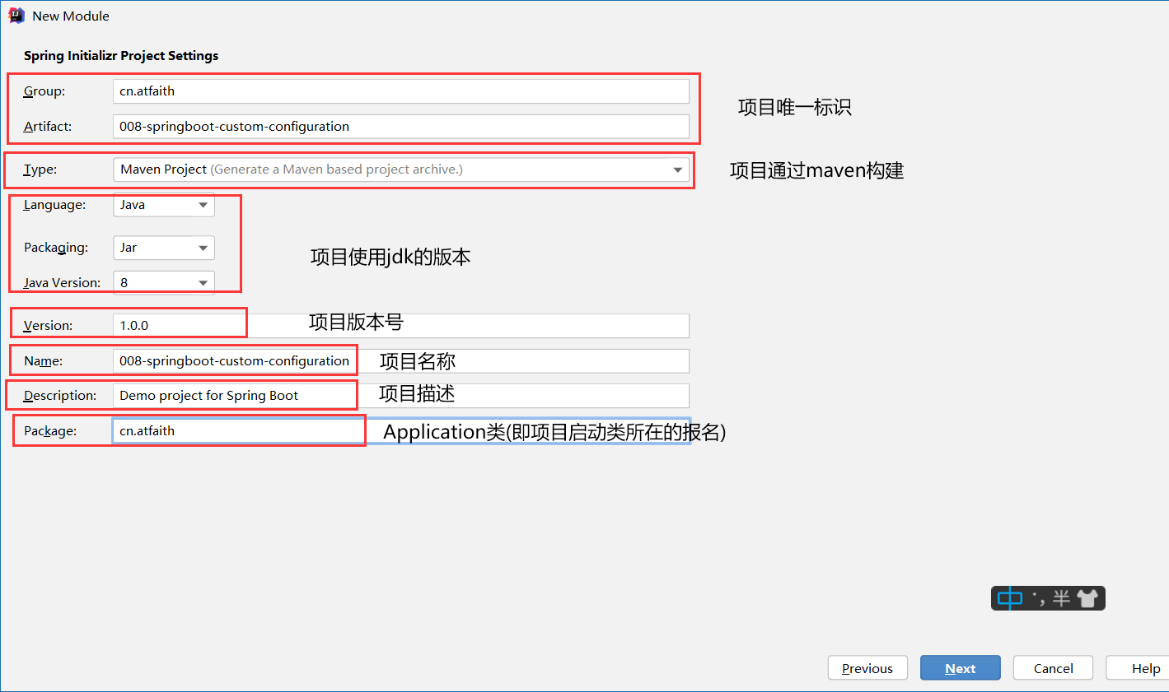Image resolution: width=1169 pixels, height=692 pixels.
Task: Click the Group input field
Action: pos(400,91)
